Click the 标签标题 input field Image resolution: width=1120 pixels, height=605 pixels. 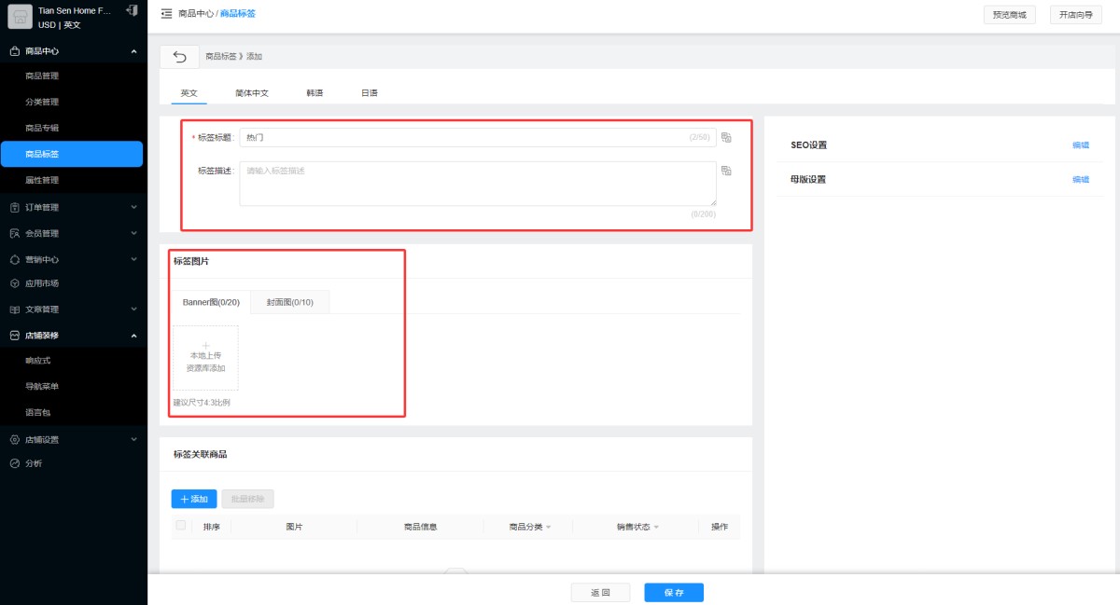pyautogui.click(x=478, y=138)
